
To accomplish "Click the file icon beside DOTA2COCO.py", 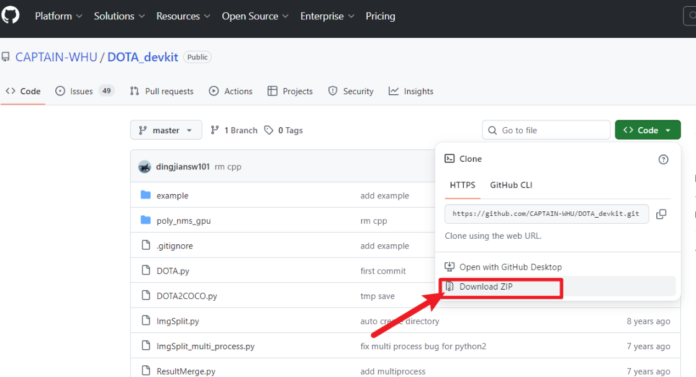I will (x=146, y=295).
